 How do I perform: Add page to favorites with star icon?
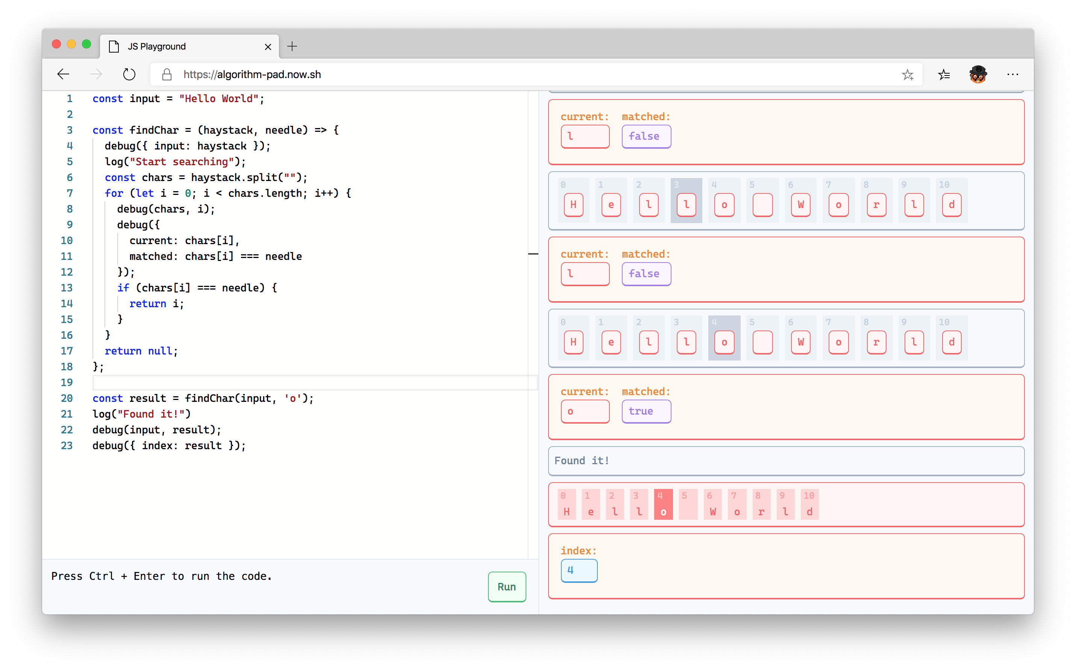click(908, 74)
